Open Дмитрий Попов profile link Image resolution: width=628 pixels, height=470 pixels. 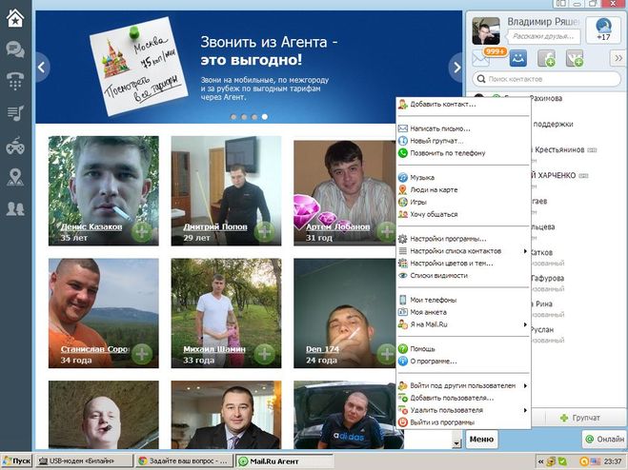point(215,226)
